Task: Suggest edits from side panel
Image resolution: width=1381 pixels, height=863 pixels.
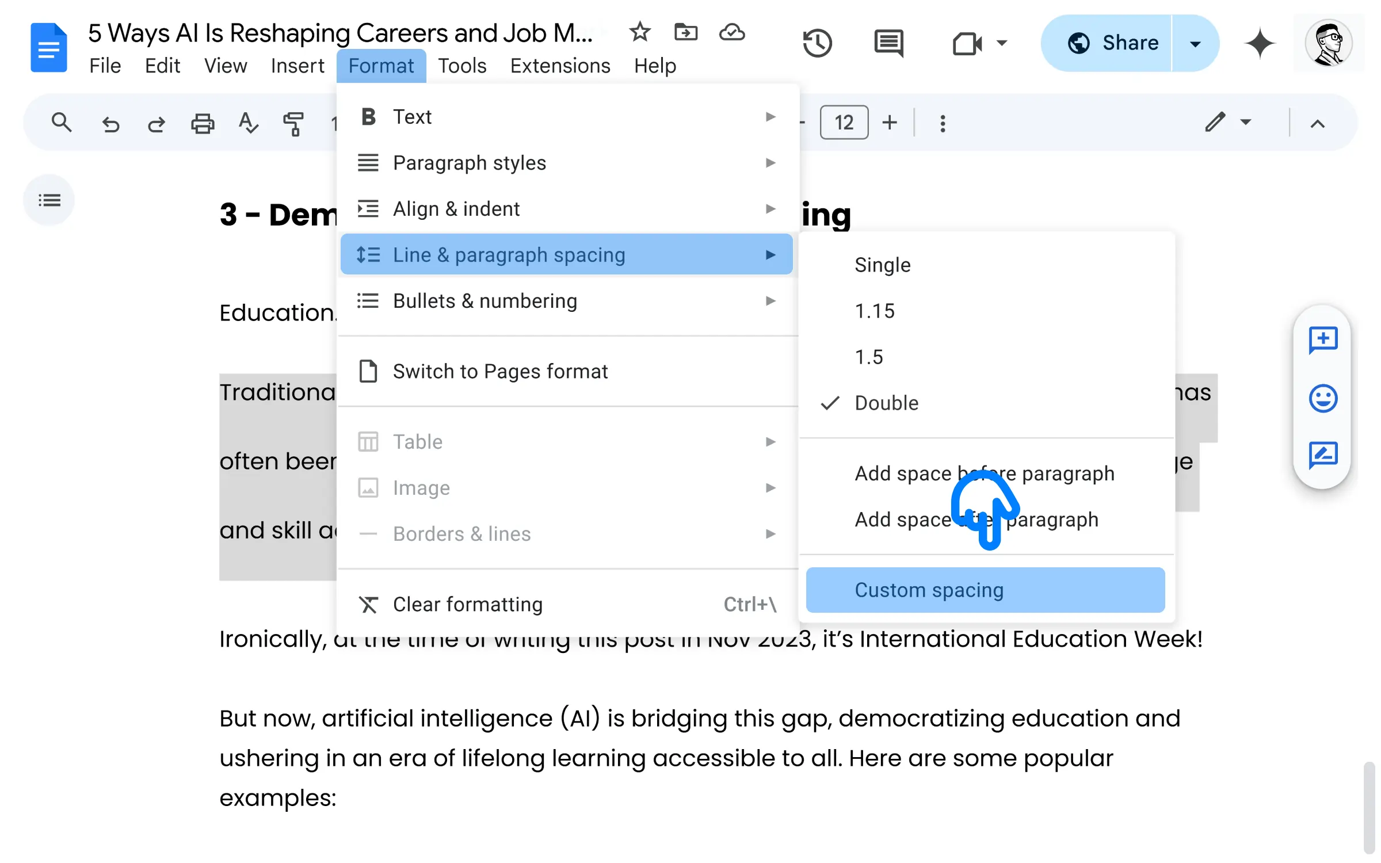Action: (x=1323, y=455)
